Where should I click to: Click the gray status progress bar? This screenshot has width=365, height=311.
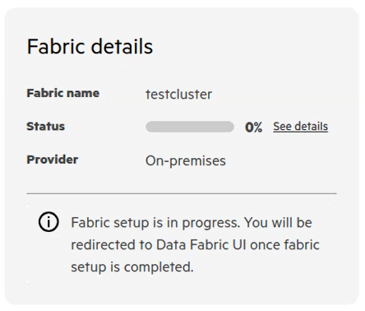[x=190, y=127]
